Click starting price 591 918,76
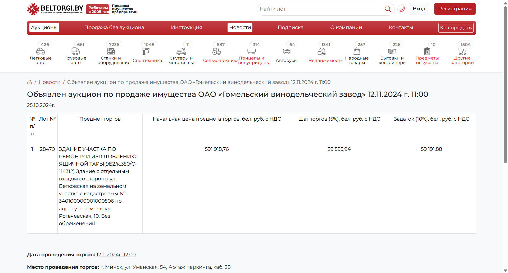Image resolution: width=508 pixels, height=273 pixels. [217, 149]
